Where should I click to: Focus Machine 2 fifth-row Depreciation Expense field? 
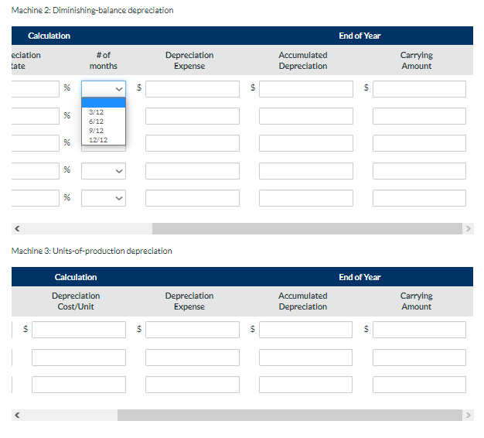tap(193, 198)
